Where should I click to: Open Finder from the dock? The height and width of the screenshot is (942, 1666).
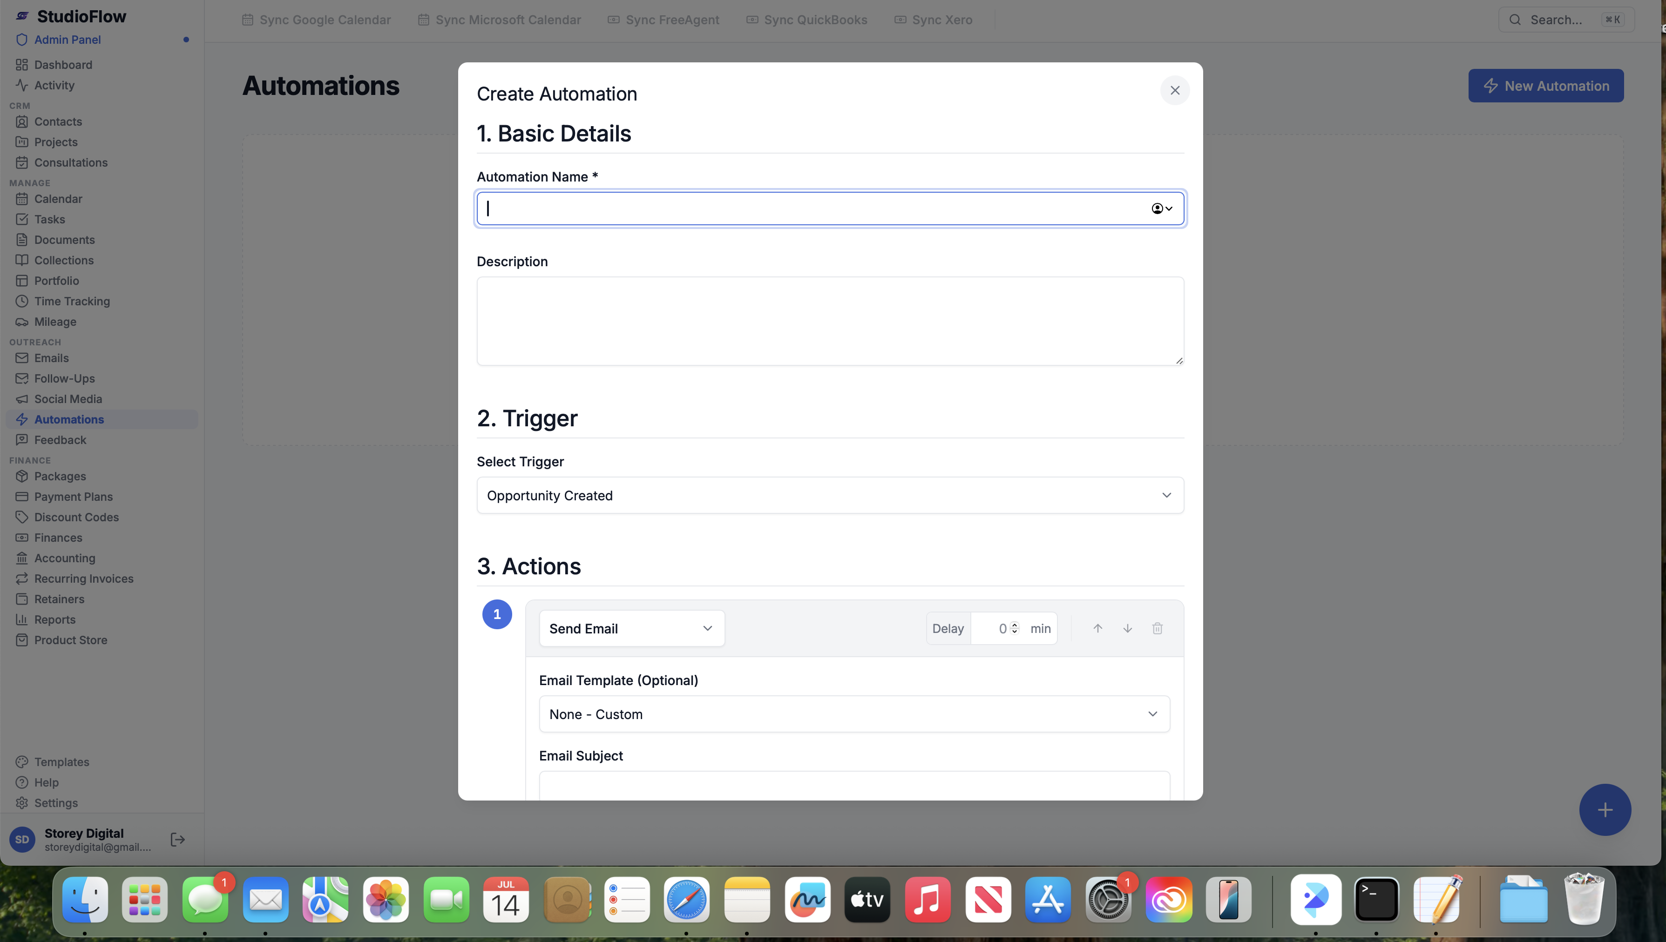tap(85, 900)
